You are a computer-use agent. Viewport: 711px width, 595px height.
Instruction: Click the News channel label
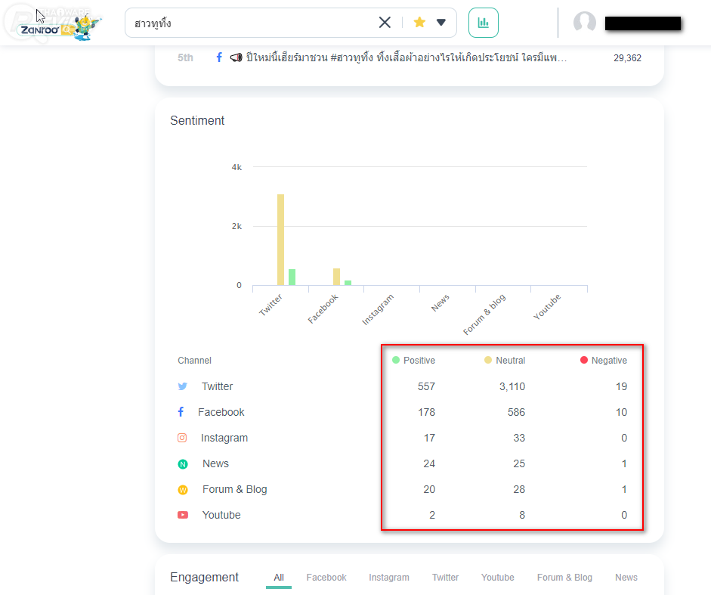pos(215,464)
